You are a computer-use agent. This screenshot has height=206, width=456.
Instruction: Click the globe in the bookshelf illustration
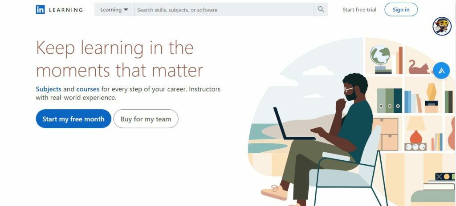tap(380, 59)
